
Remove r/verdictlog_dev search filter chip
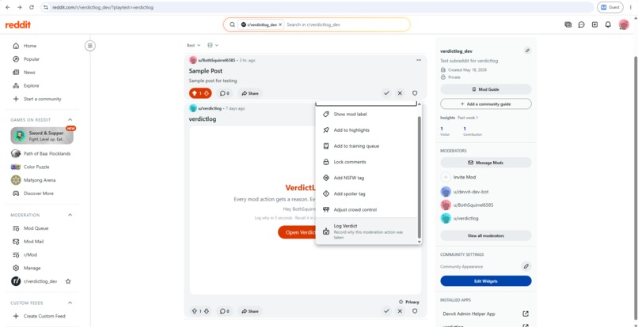pos(280,24)
